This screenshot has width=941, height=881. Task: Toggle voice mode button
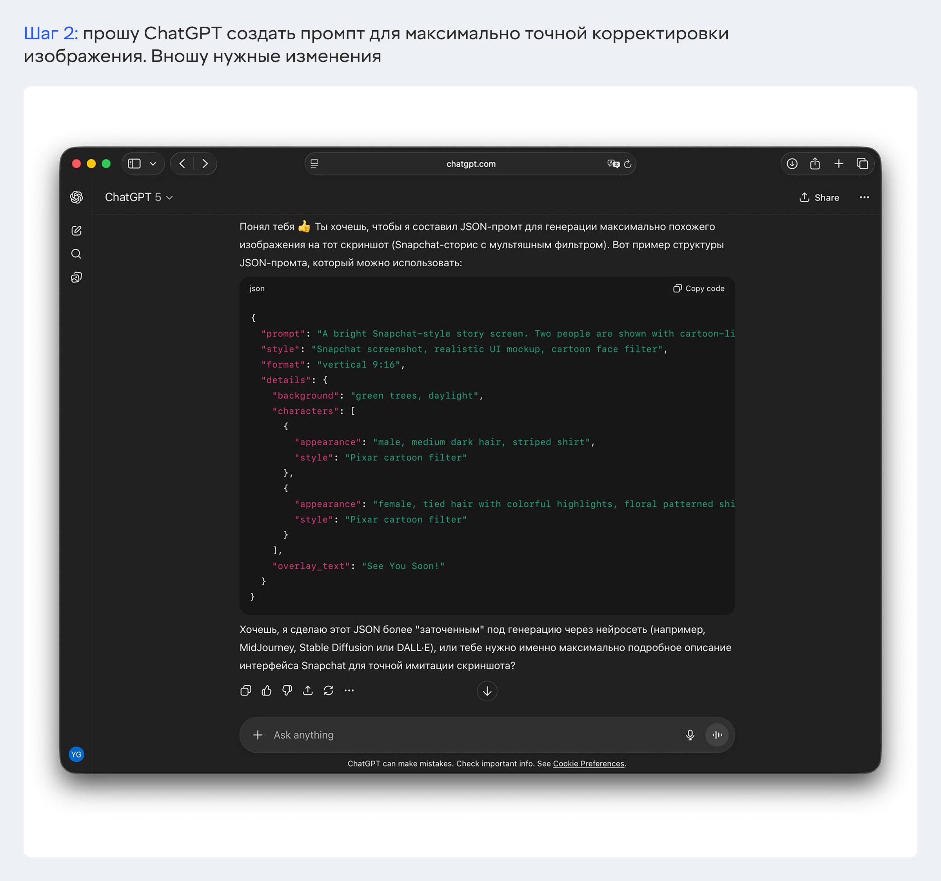click(717, 735)
